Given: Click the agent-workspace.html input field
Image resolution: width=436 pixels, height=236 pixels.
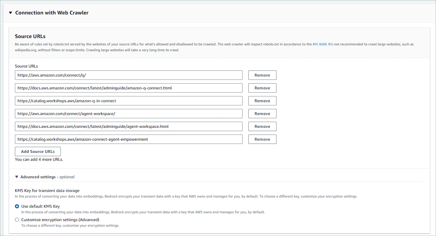Looking at the screenshot, I should (129, 126).
